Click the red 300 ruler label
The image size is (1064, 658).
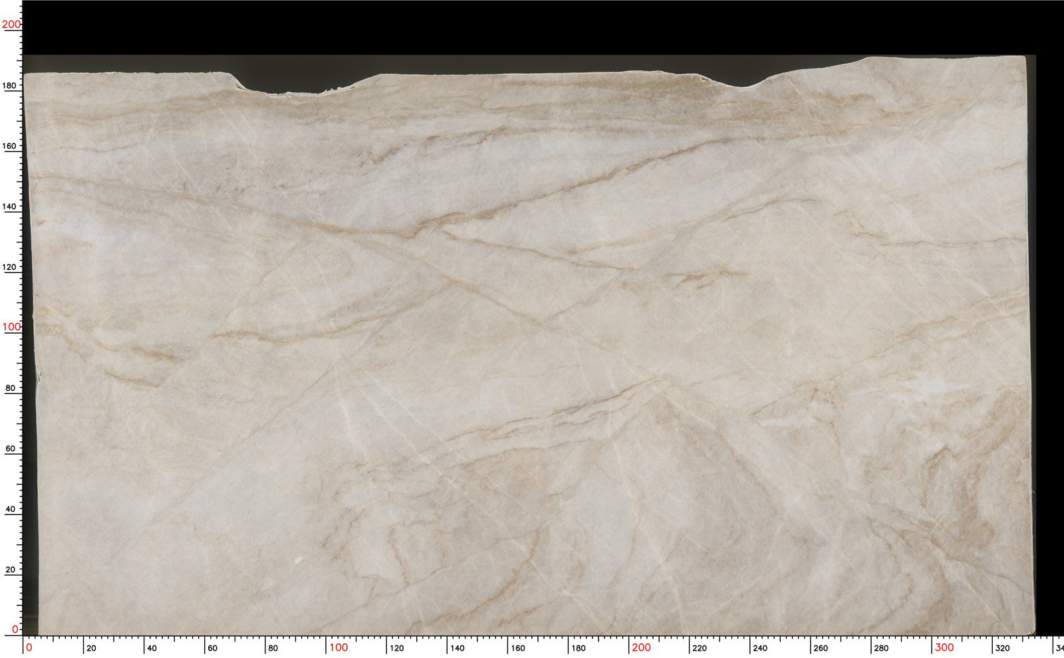[x=944, y=647]
